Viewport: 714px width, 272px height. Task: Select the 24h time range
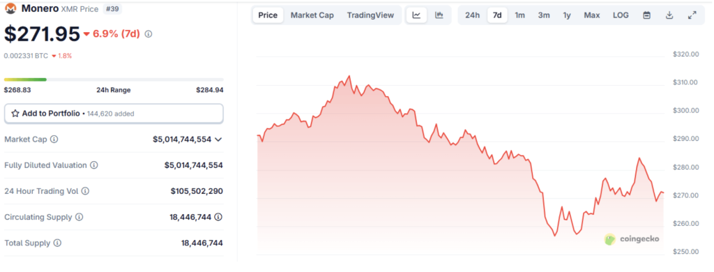click(472, 15)
